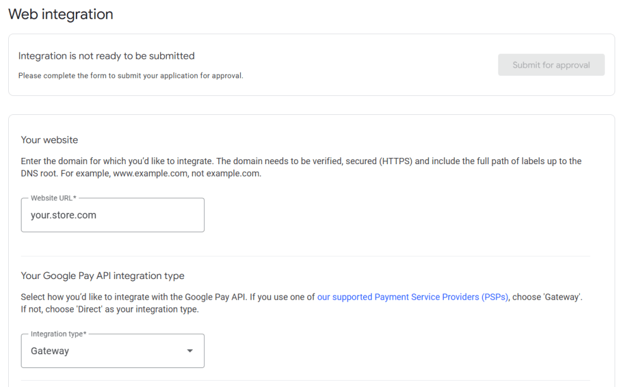Screen dimensions: 619x387
Task: Click the 'Please complete the form' message
Action: [x=130, y=76]
